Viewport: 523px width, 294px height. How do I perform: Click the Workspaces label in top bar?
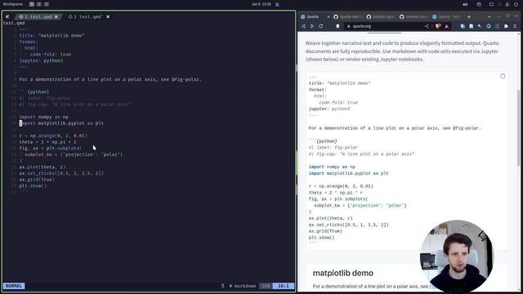click(x=13, y=4)
